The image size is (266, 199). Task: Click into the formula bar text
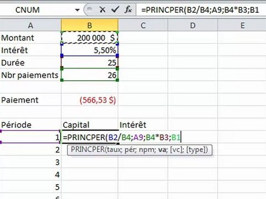201,10
